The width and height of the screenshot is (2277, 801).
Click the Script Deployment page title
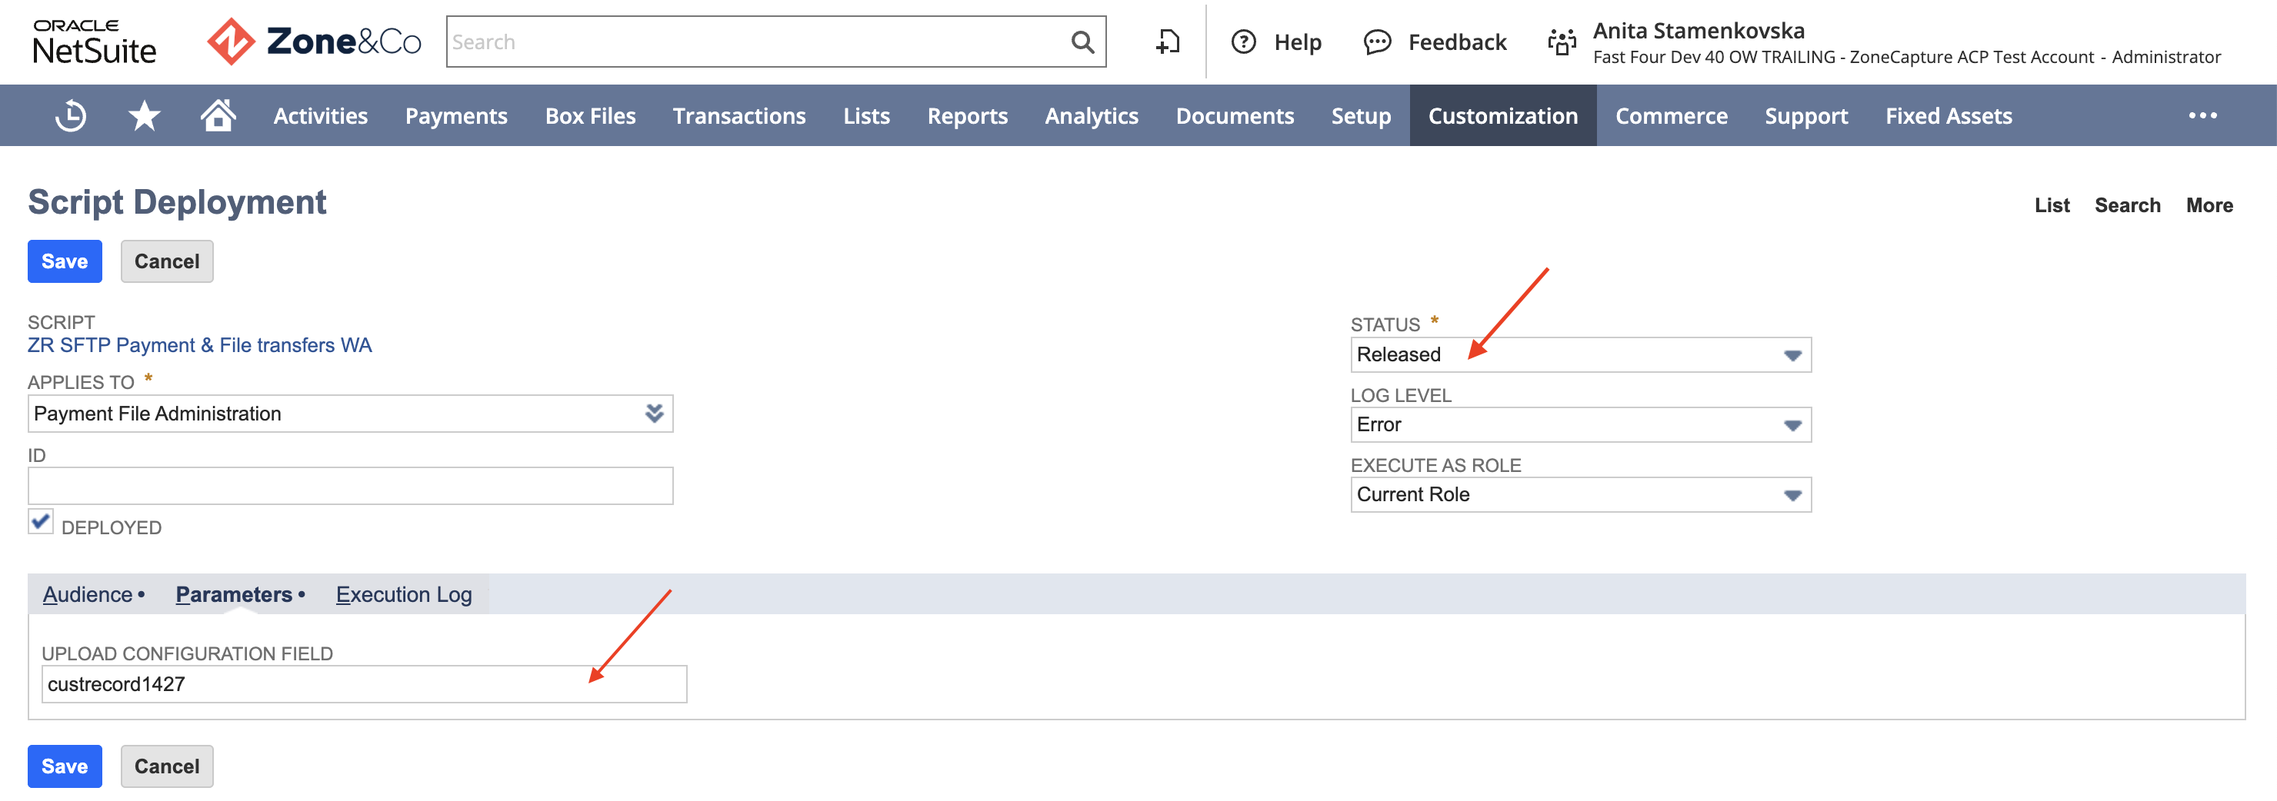tap(177, 202)
